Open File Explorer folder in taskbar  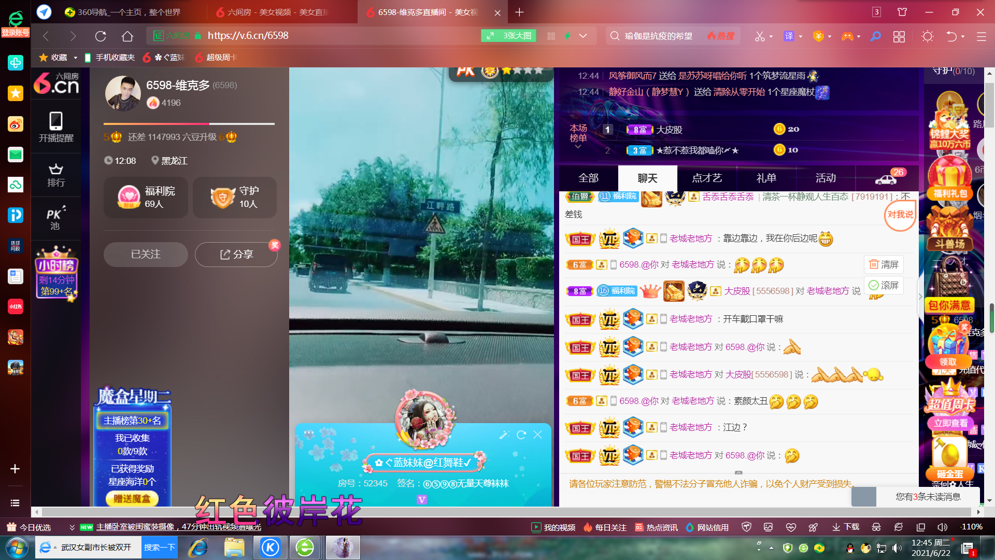click(x=234, y=548)
